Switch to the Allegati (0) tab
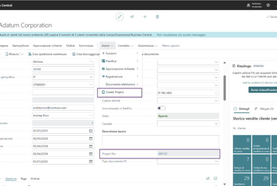Viewport: 277px width, 186px height. [264, 108]
